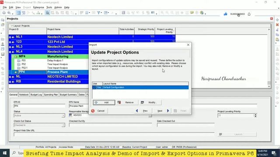Click the Group and Sort toolbar icon
The image size is (280, 157).
coord(106,13)
